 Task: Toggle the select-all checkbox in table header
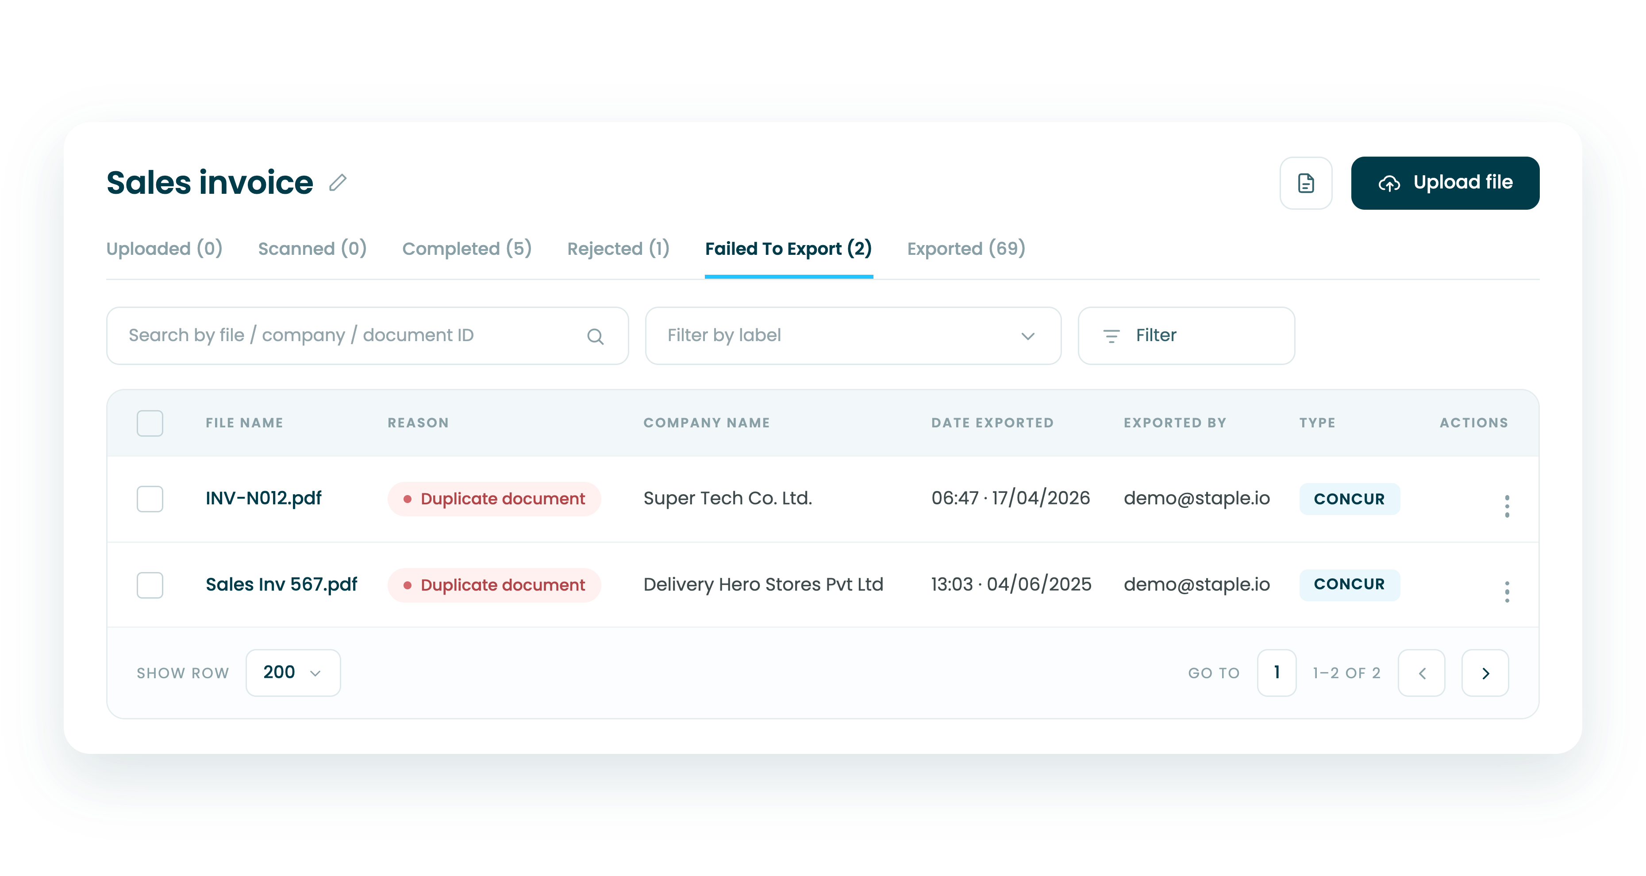click(x=150, y=423)
